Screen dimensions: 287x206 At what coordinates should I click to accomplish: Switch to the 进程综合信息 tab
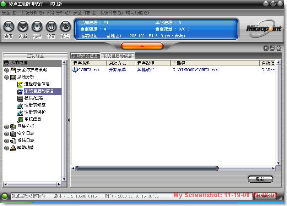85,56
